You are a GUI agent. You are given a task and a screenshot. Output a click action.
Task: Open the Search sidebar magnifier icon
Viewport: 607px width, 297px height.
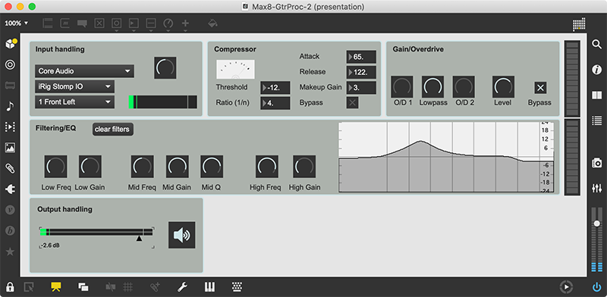[x=596, y=45]
